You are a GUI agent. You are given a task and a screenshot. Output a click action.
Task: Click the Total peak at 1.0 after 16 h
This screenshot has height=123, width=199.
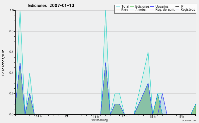[x=105, y=11]
